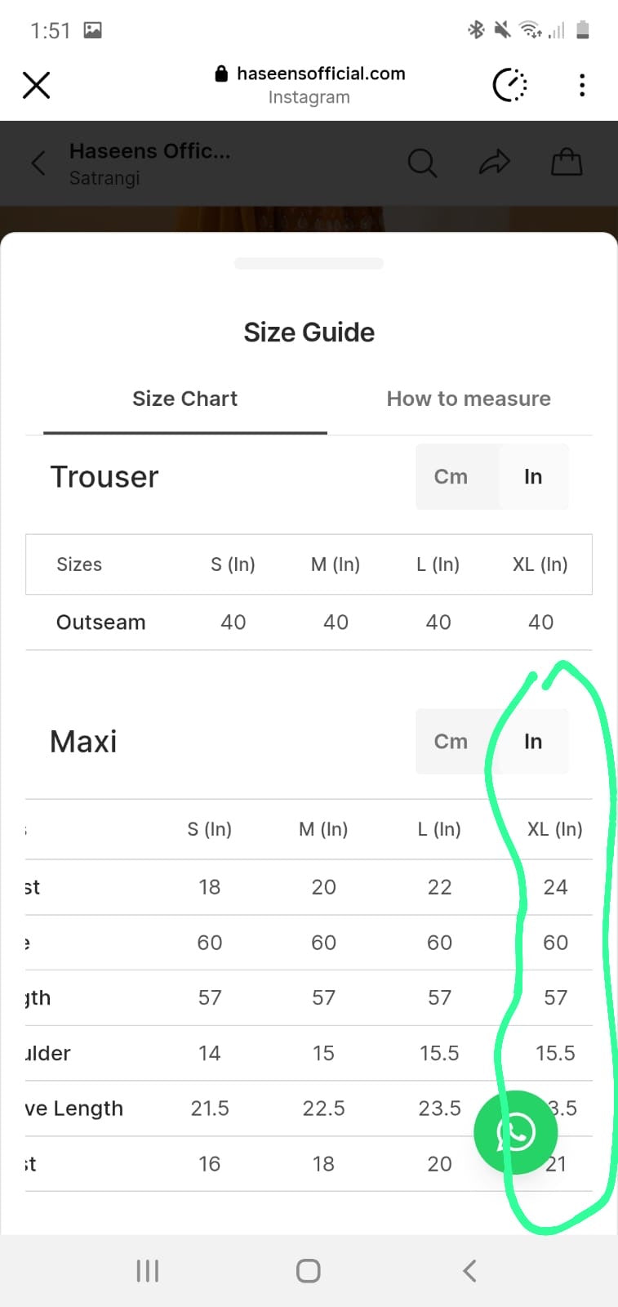This screenshot has width=618, height=1307.
Task: Tap the Android home button
Action: point(309,1270)
